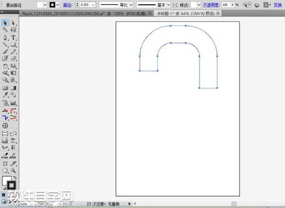Click the stroke color swatch in options bar

[x=53, y=4]
